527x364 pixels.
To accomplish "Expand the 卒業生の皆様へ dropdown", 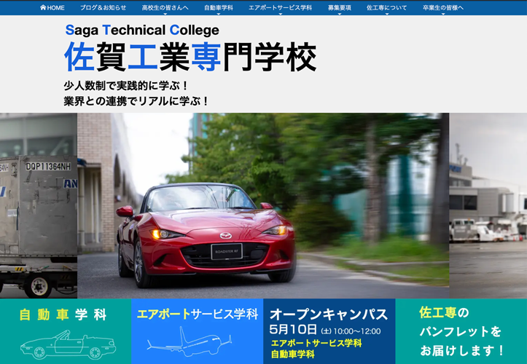I will pos(442,7).
